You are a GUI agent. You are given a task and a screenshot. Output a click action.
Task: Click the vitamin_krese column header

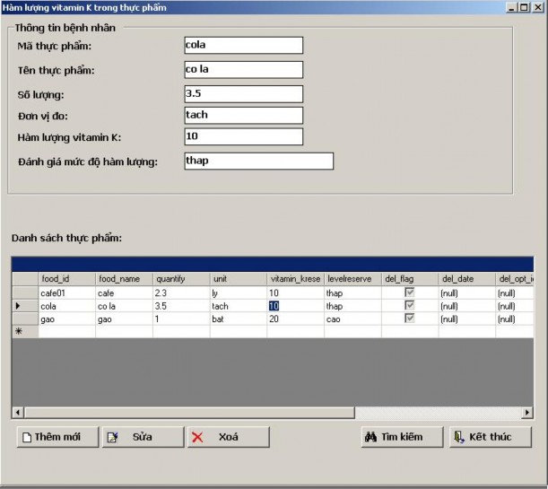(x=295, y=279)
